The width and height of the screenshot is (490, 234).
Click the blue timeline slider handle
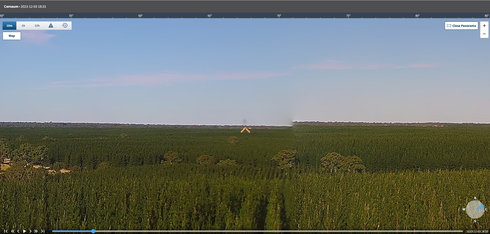[93, 231]
